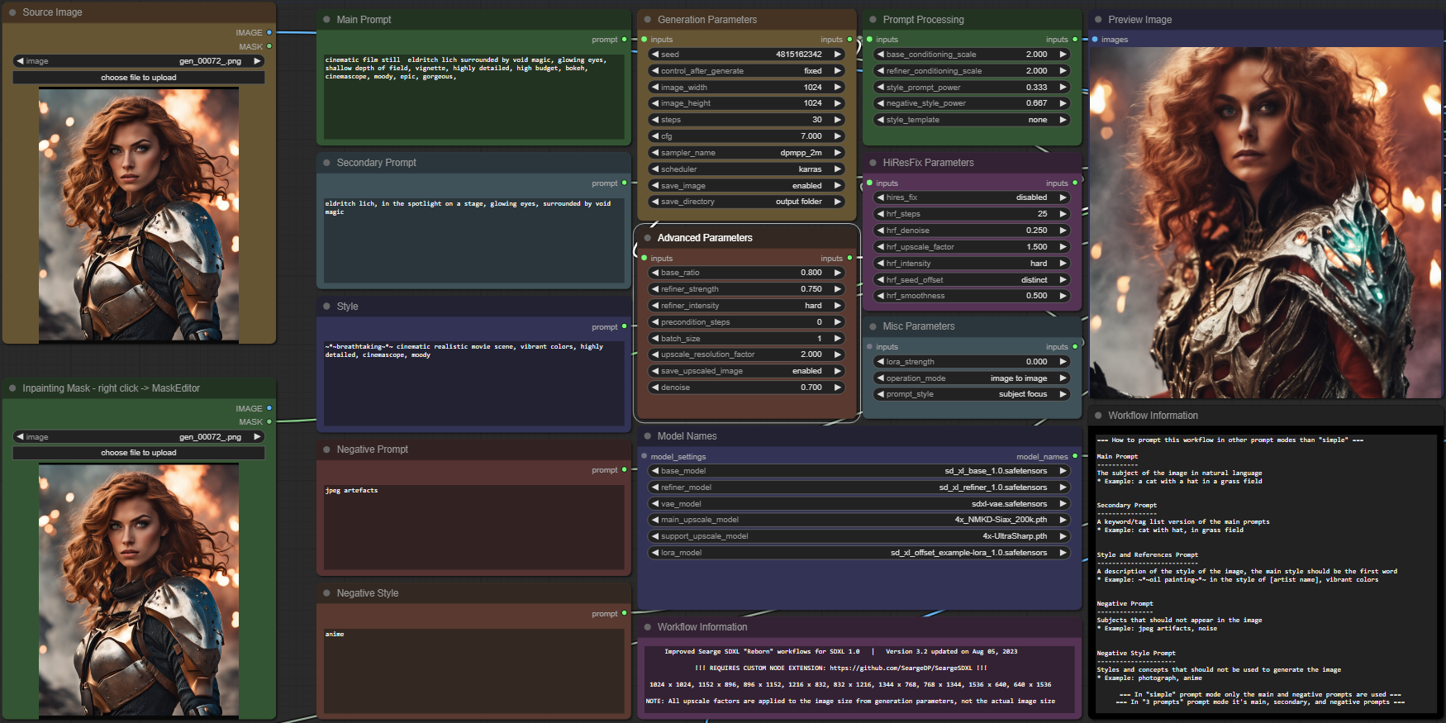The width and height of the screenshot is (1446, 723).
Task: Click the denoise value slider in Advanced Parameters
Action: click(x=746, y=388)
